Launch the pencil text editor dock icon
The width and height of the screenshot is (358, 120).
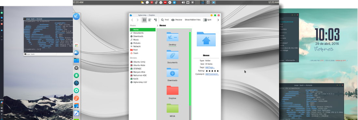[x=76, y=113]
